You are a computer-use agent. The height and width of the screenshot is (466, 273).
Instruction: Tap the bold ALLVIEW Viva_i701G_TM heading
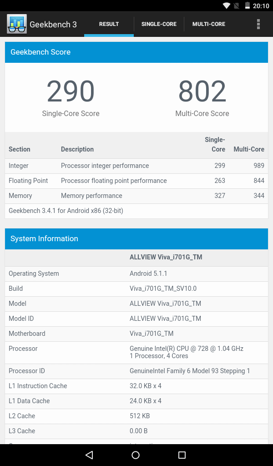(x=166, y=257)
